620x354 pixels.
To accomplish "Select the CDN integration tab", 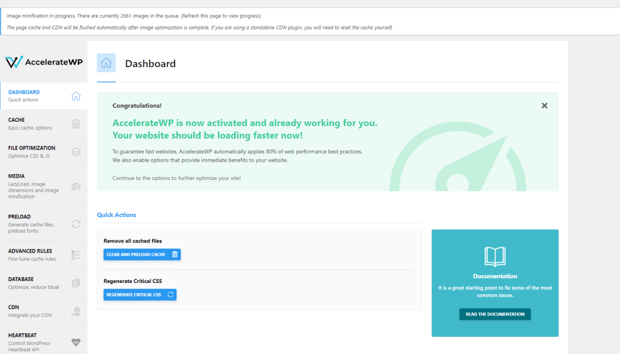I will [44, 311].
